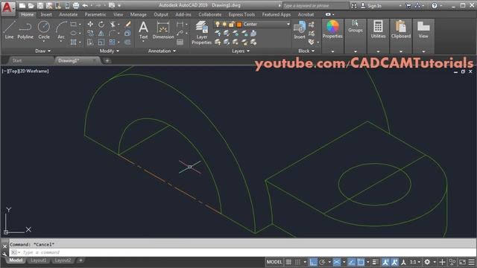Click the Save icon in quick access toolbar
Image resolution: width=477 pixels, height=268 pixels.
coord(40,5)
